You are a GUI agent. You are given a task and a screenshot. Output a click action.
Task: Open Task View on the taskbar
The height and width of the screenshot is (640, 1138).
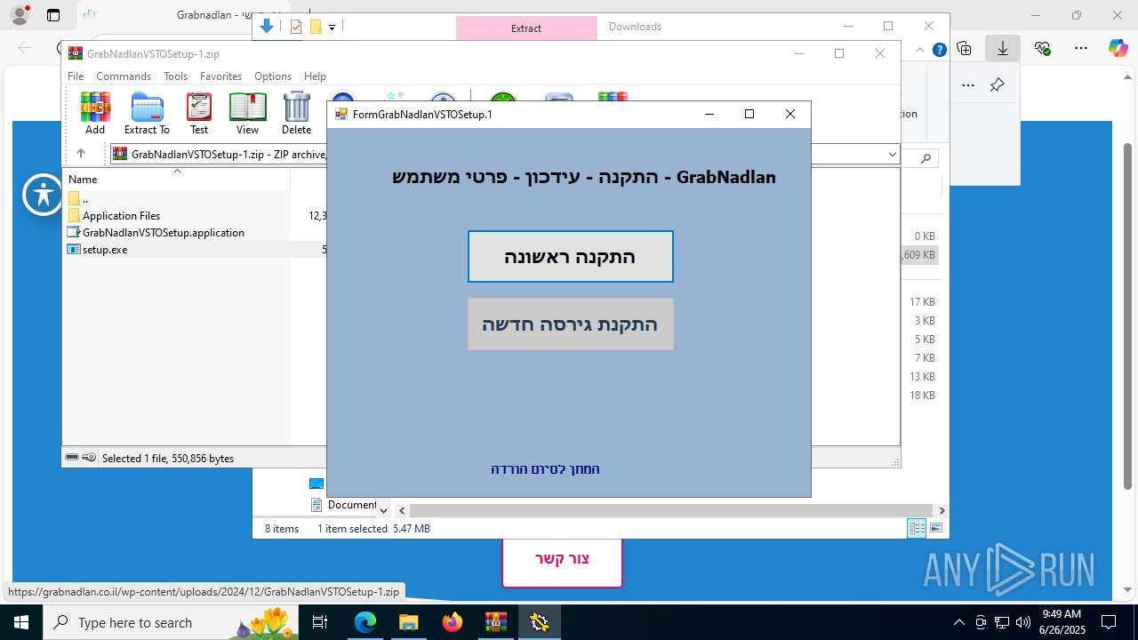320,622
